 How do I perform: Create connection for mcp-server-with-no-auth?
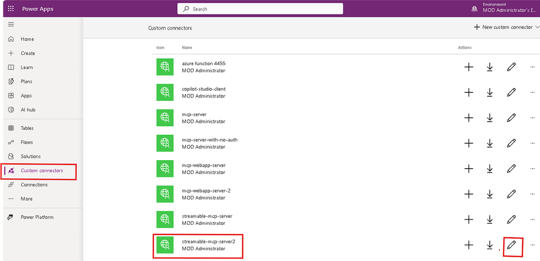(x=468, y=143)
